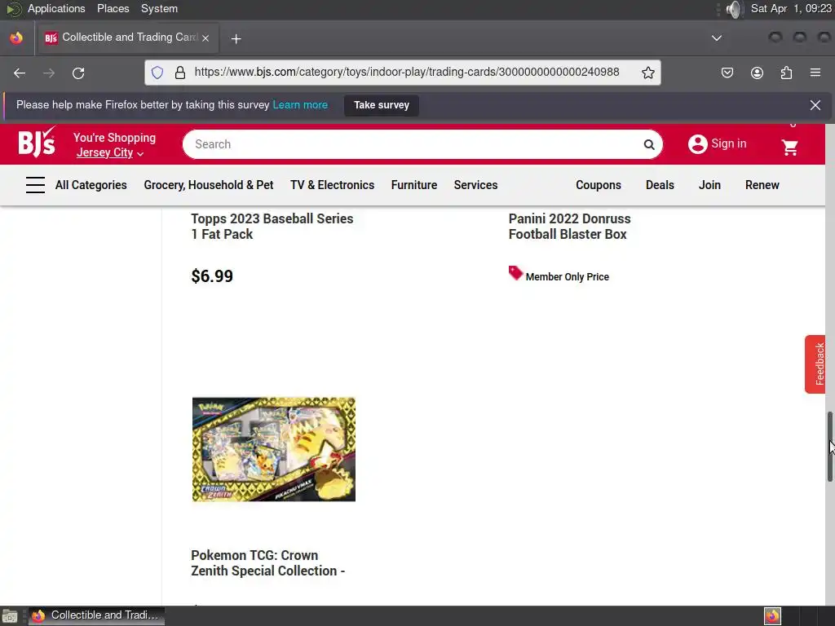This screenshot has height=626, width=835.
Task: Click the browser URL address bar
Action: (x=406, y=73)
